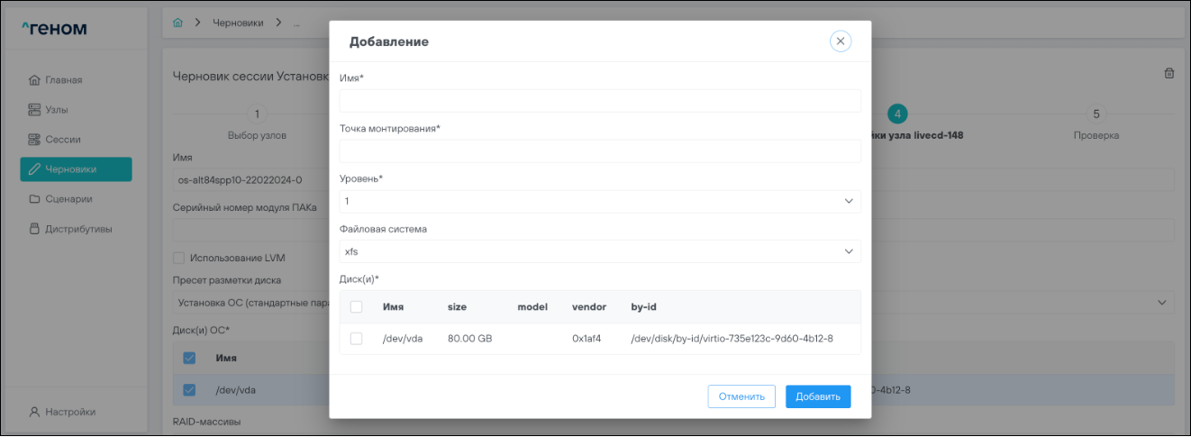Click the Черновики breadcrumb link

(238, 23)
